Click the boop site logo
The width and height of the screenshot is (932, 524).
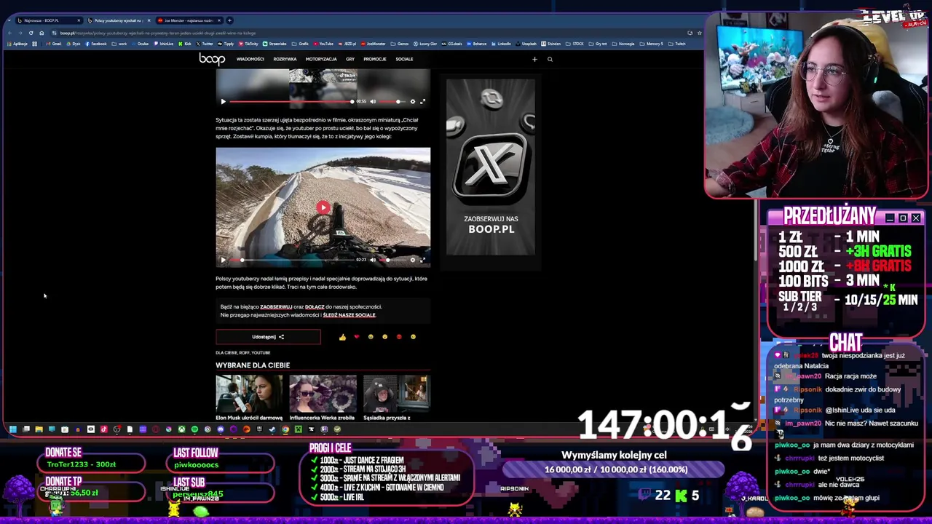click(212, 59)
